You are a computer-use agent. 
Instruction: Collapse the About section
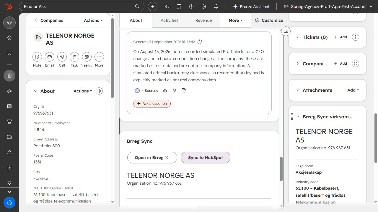tap(36, 91)
